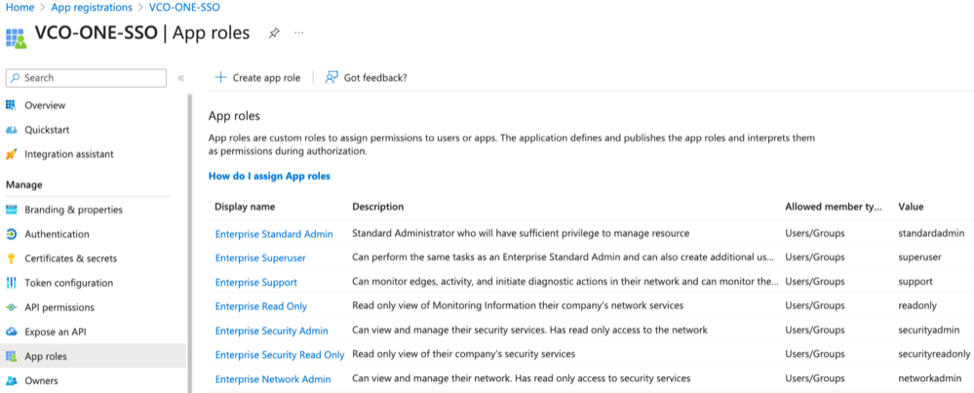Go to API permissions
This screenshot has height=393, width=974.
tap(58, 307)
